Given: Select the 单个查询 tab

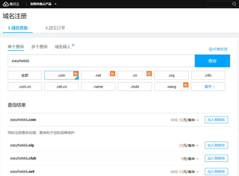Looking at the screenshot, I should click(16, 47).
